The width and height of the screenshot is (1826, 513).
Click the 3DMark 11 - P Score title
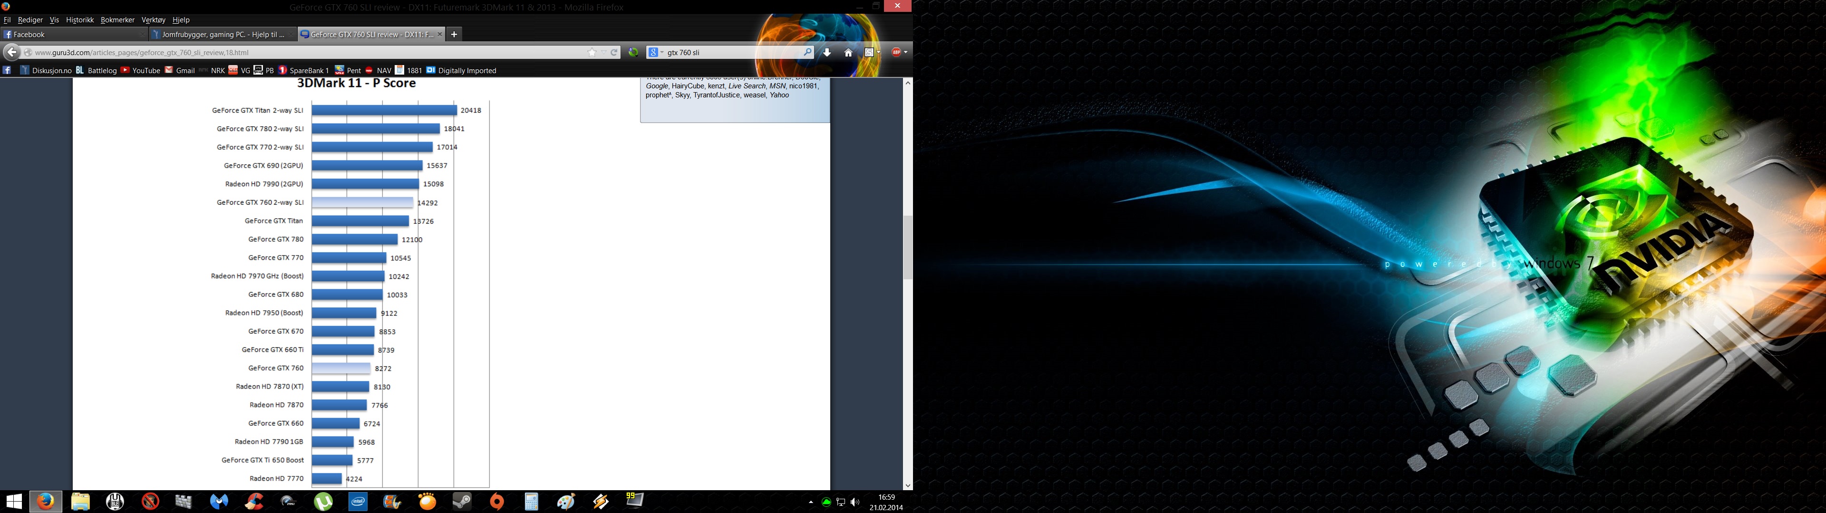coord(357,84)
